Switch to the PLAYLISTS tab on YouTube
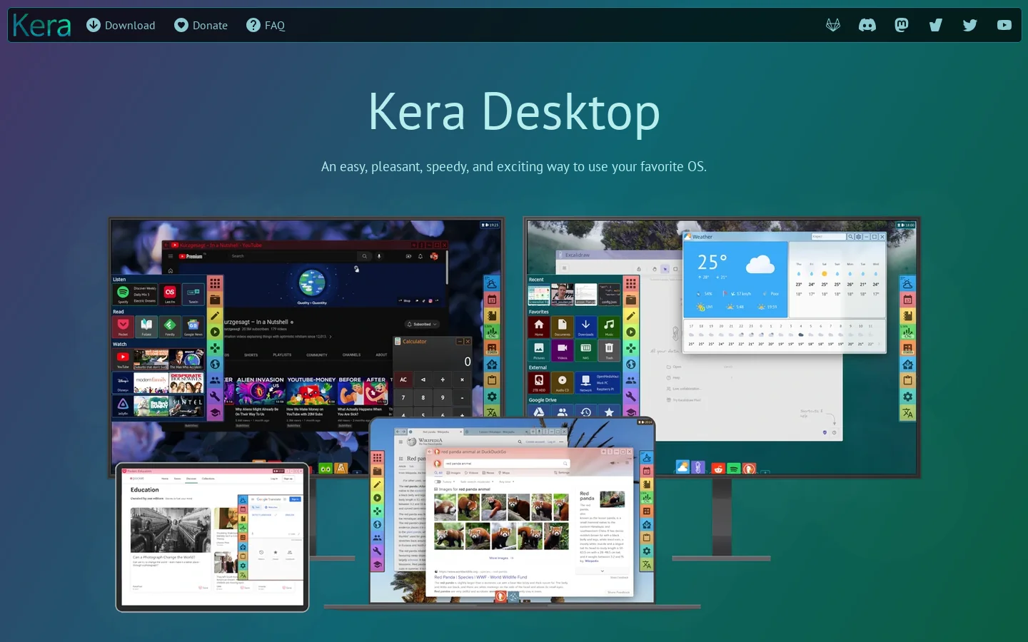Screen dimensions: 1028x642 [x=282, y=355]
